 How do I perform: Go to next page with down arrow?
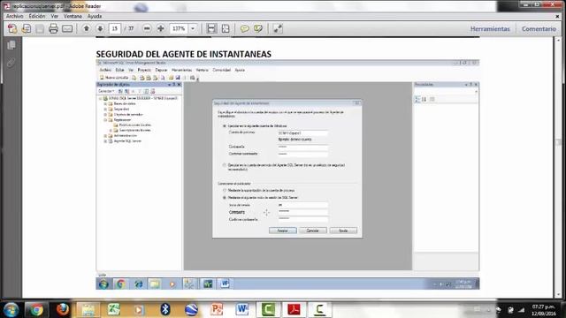(x=100, y=28)
